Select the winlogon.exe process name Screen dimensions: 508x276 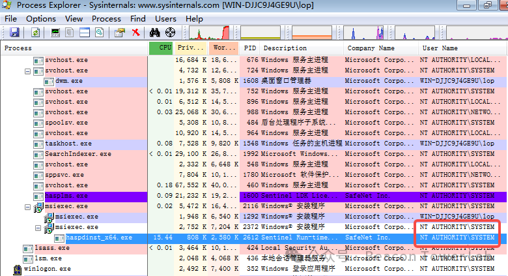(48, 269)
